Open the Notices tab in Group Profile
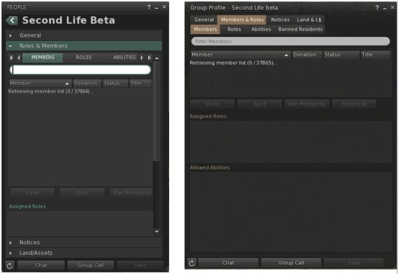This screenshot has width=398, height=274. pos(280,20)
